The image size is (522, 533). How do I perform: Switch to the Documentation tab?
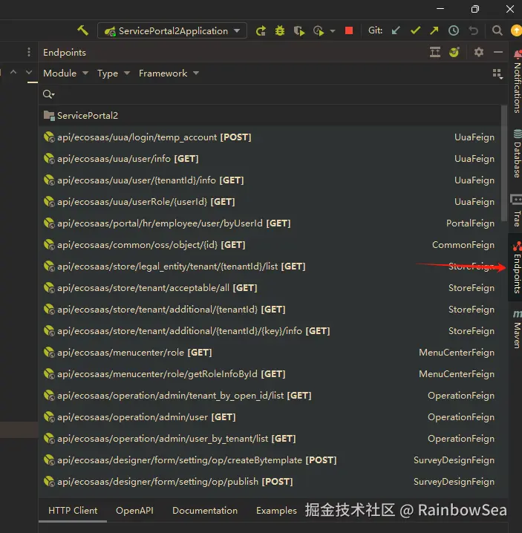(x=205, y=511)
